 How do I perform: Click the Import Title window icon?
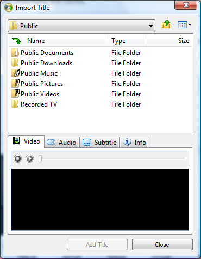point(9,8)
